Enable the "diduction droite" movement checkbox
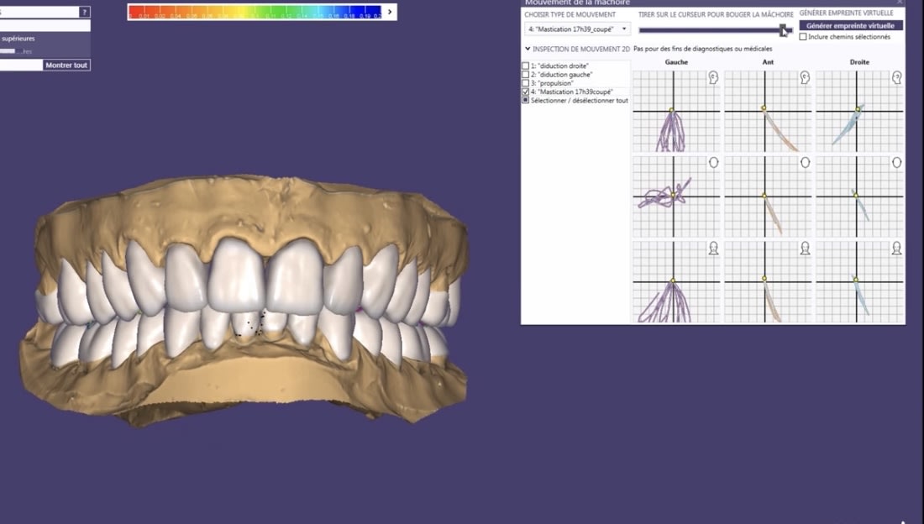This screenshot has height=524, width=924. [526, 65]
